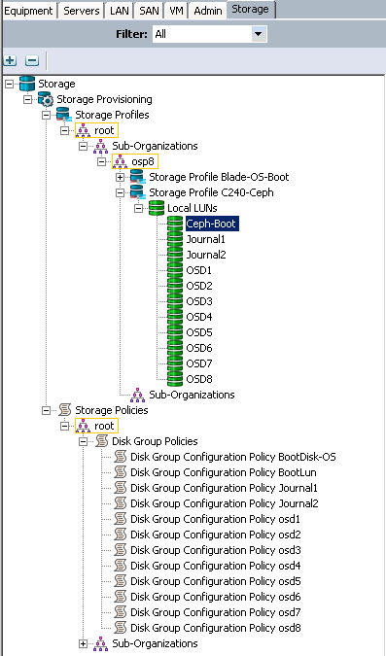Click the Journal1 LUN disk icon
This screenshot has height=656, width=386.
pos(175,239)
